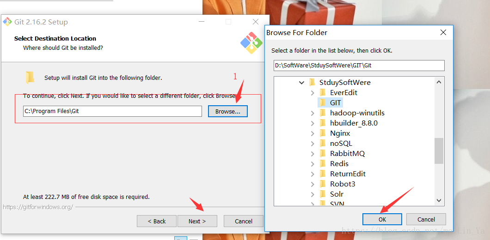Screen dimensions: 490x240
Task: Expand the EverEdit folder node
Action: pos(312,93)
